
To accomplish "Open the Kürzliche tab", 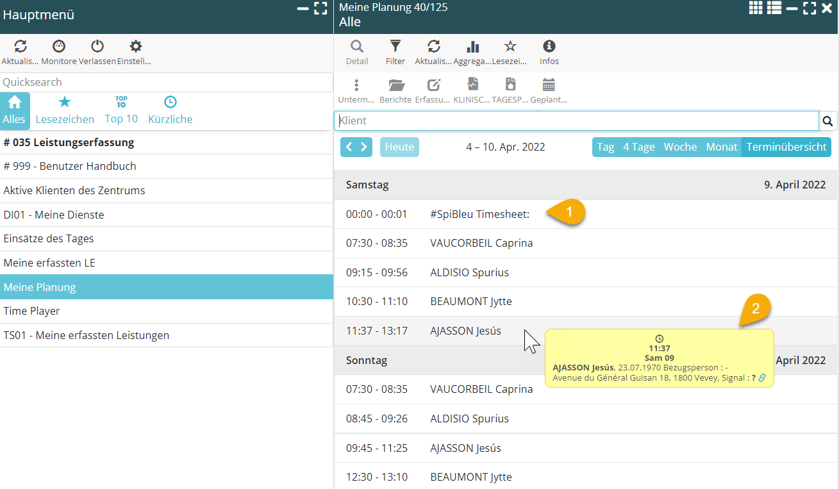I will [x=170, y=111].
